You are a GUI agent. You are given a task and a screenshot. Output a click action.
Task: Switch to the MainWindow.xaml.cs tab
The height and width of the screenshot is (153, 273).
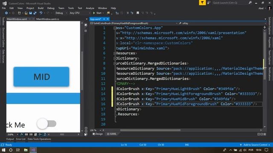[x=47, y=19]
